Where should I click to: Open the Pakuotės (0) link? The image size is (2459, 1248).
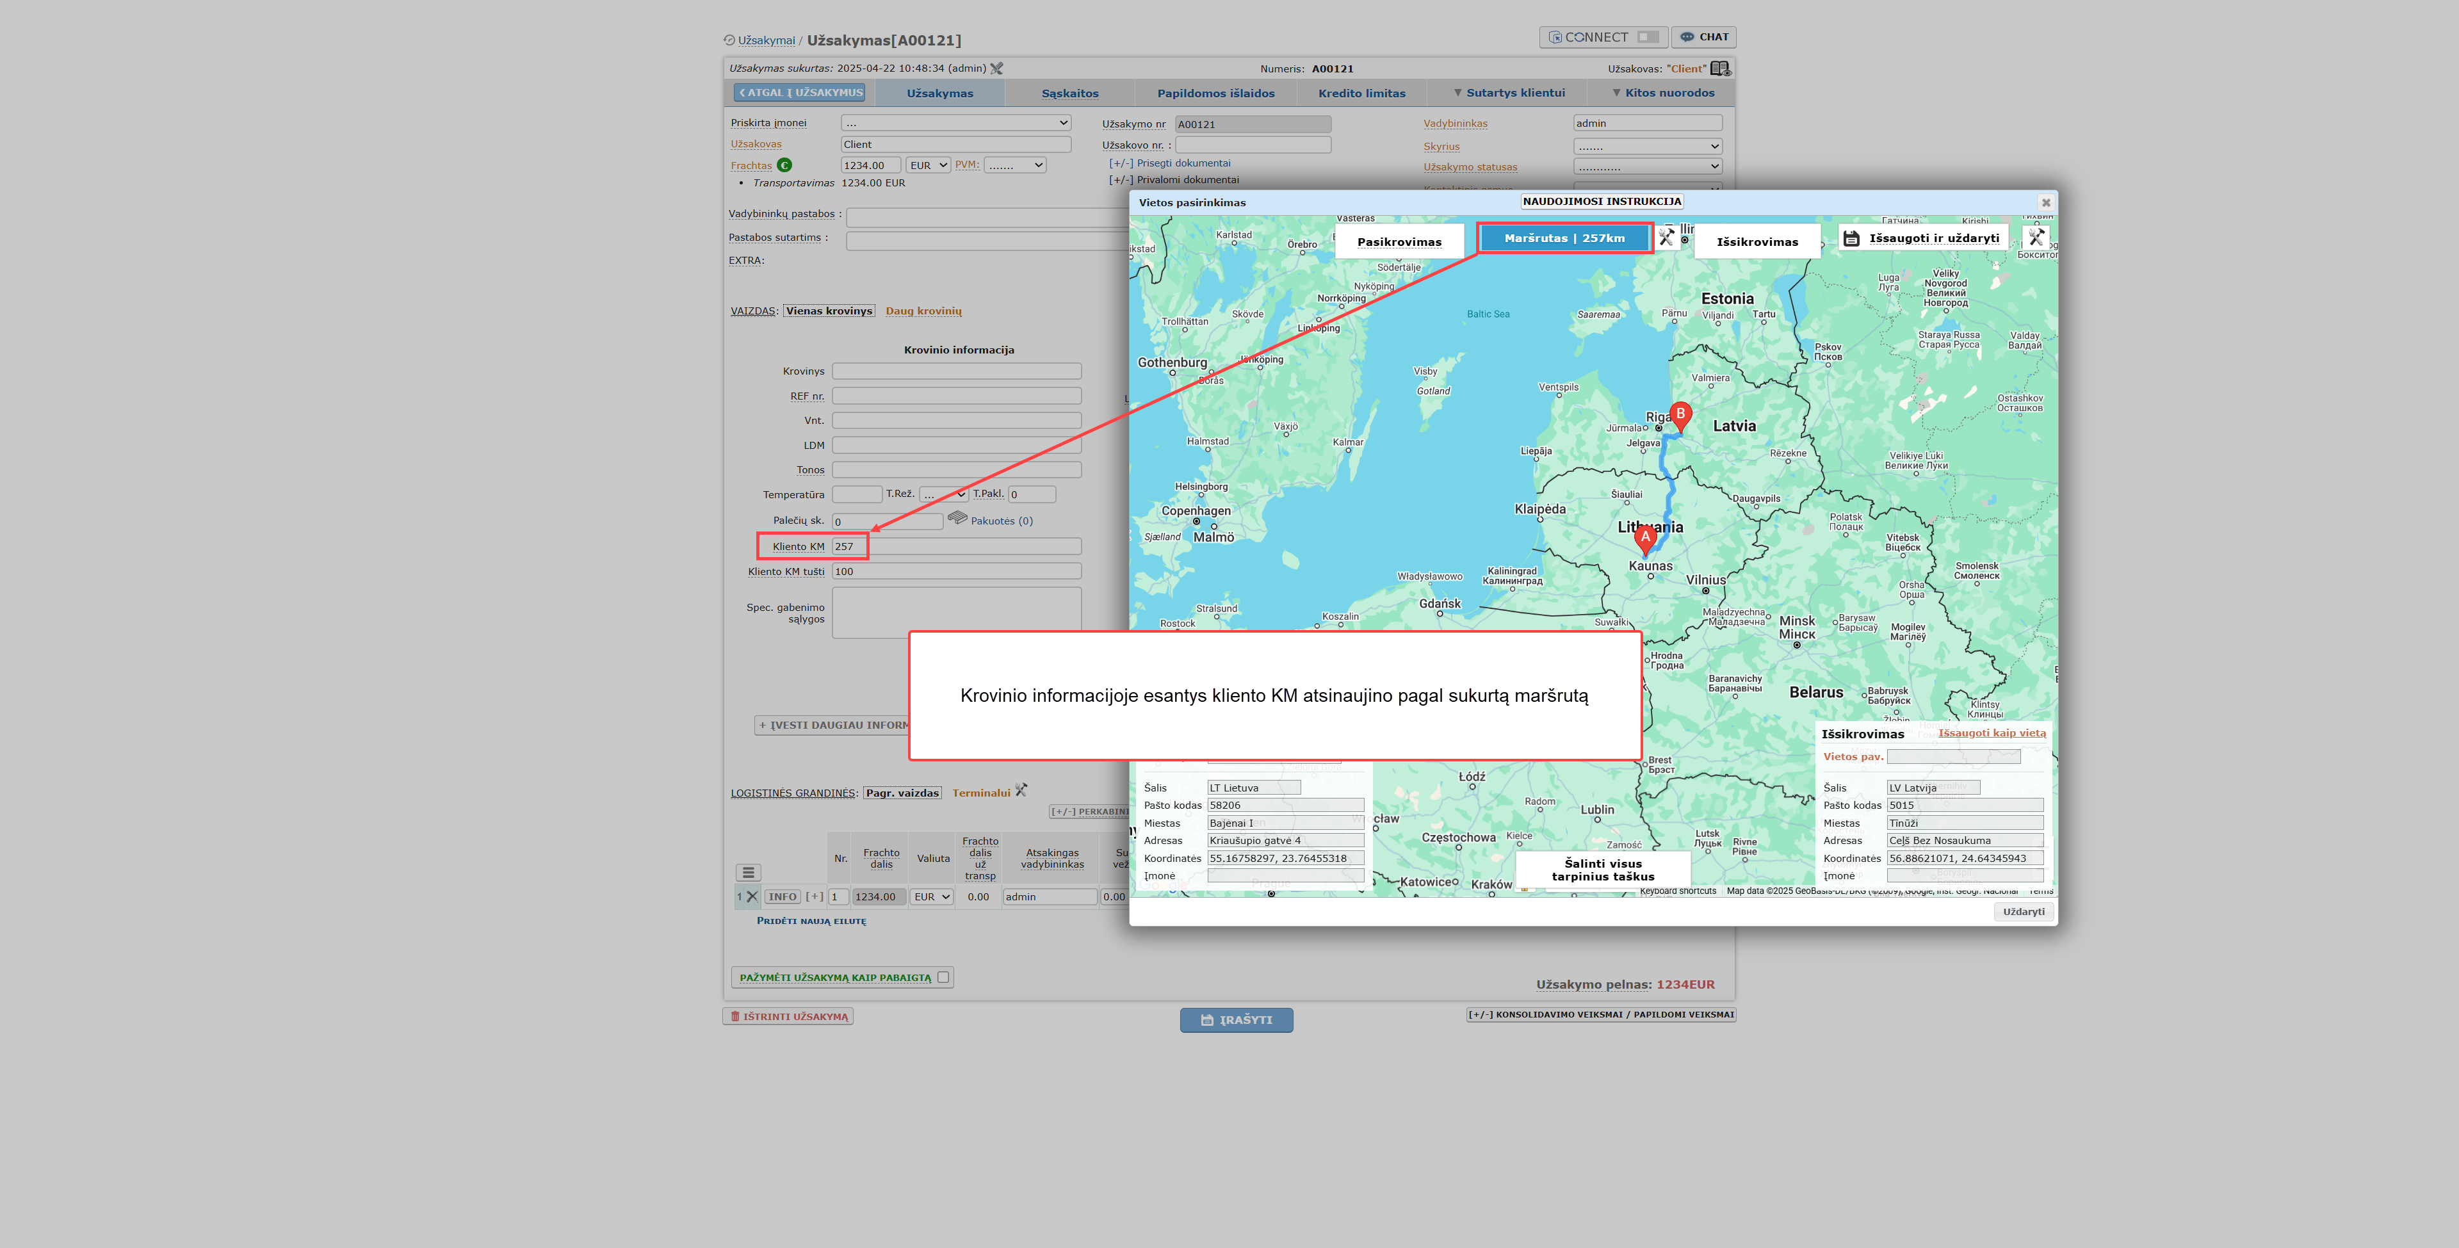pyautogui.click(x=1002, y=521)
